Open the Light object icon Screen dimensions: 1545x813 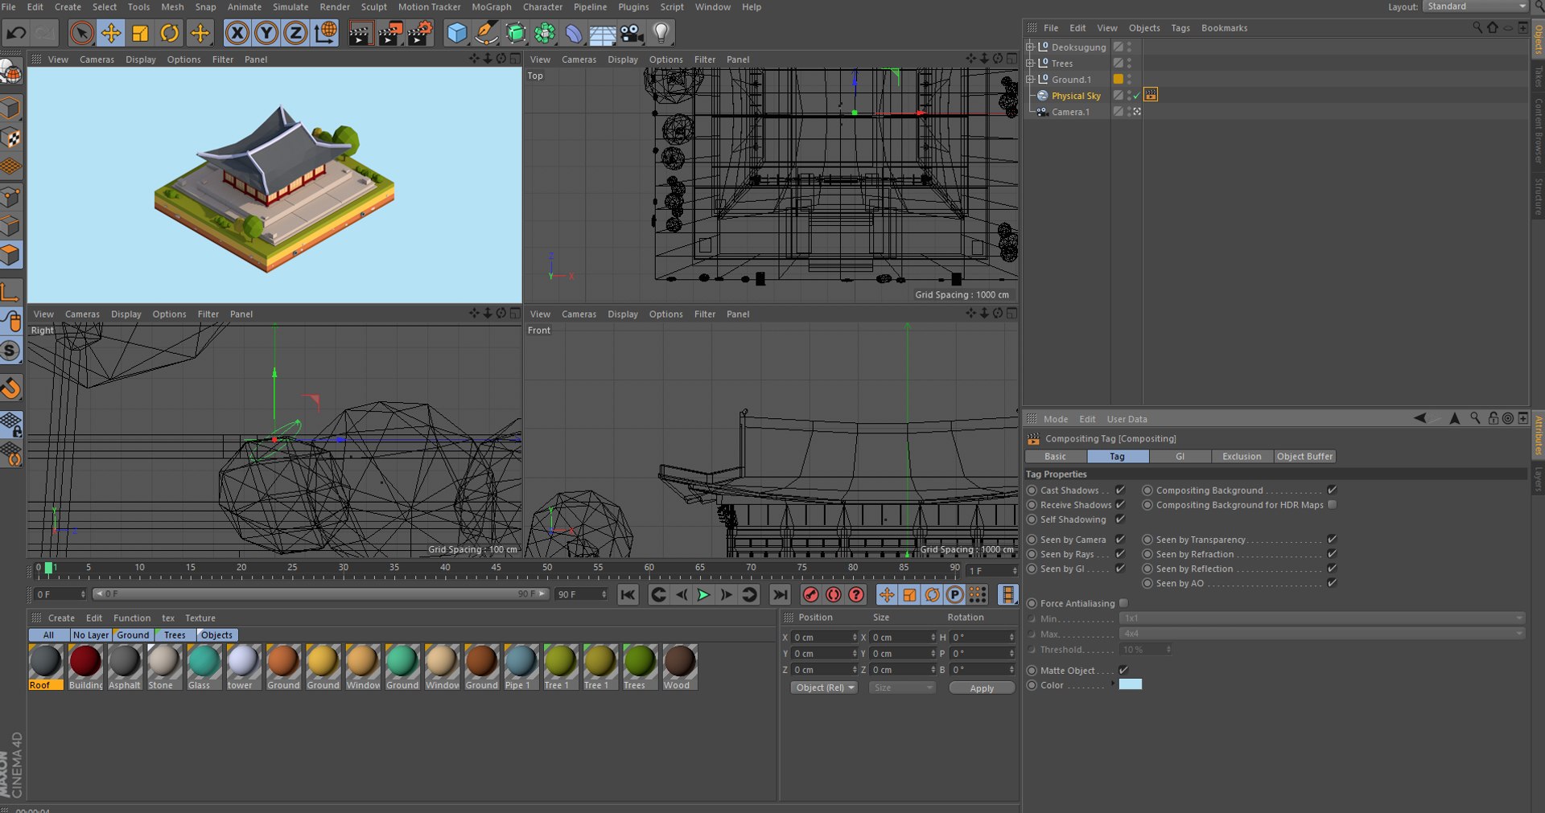coord(661,33)
